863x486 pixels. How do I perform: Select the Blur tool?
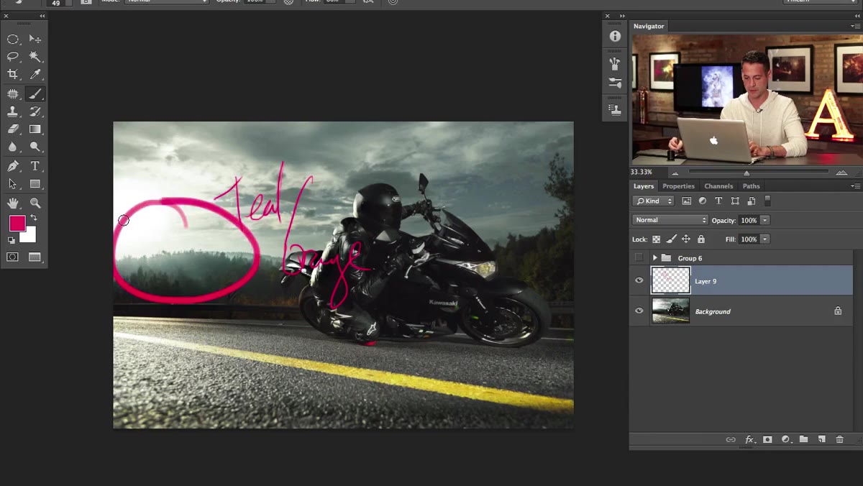(13, 147)
